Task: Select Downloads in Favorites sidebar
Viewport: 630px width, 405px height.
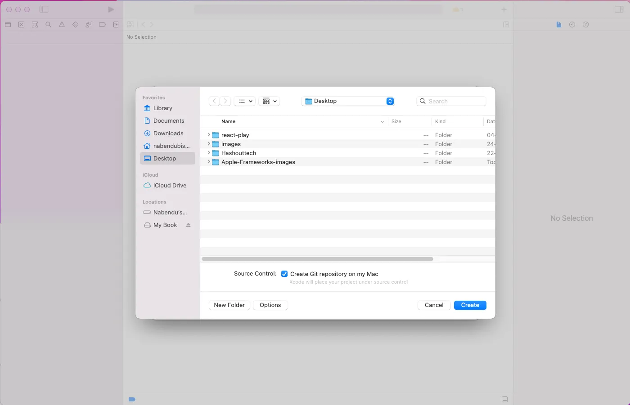Action: pyautogui.click(x=167, y=134)
